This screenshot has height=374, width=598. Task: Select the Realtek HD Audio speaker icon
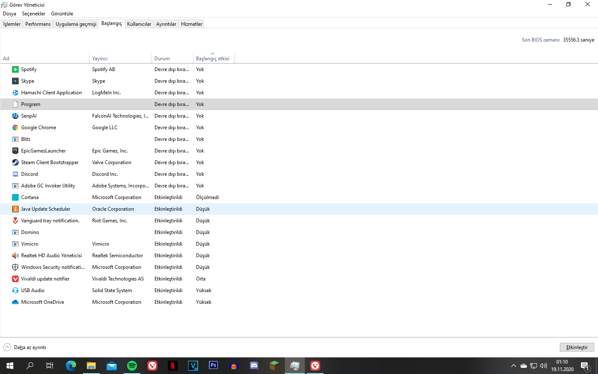(15, 256)
